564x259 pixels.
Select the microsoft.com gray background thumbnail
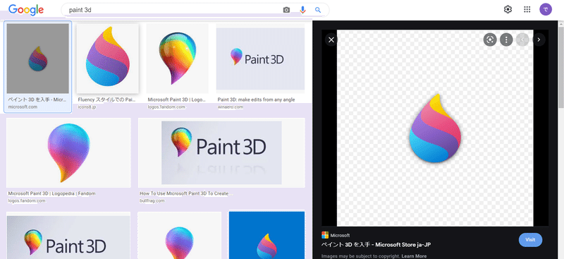click(x=38, y=59)
